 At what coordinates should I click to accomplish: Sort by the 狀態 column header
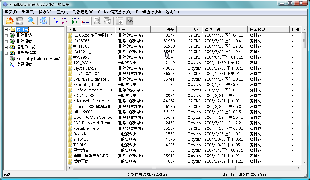(133, 30)
